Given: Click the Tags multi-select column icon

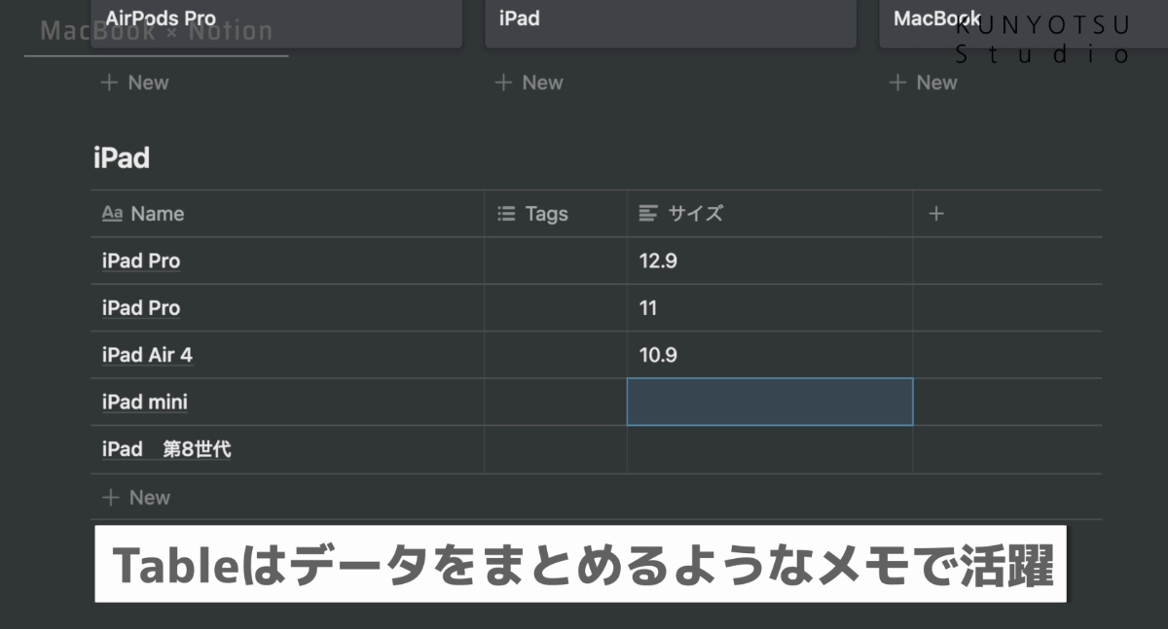Looking at the screenshot, I should coord(506,214).
